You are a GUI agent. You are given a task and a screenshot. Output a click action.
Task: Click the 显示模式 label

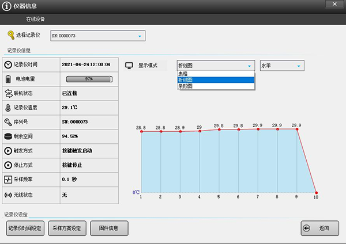[x=148, y=66]
